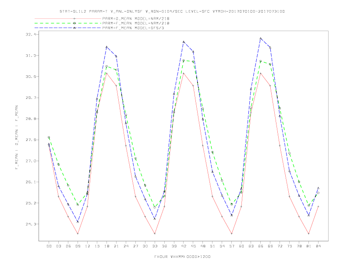Viewport: 347px width, 268px height.
Task: Click y-axis tick label 25.2
Action: [x=31, y=203]
